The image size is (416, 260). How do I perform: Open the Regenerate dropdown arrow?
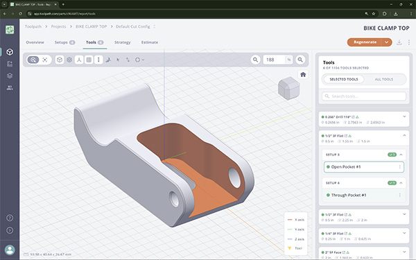point(387,42)
